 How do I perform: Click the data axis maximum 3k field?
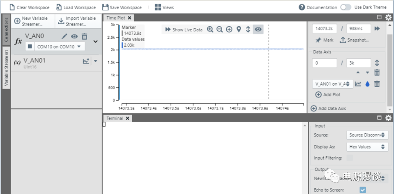pyautogui.click(x=358, y=63)
